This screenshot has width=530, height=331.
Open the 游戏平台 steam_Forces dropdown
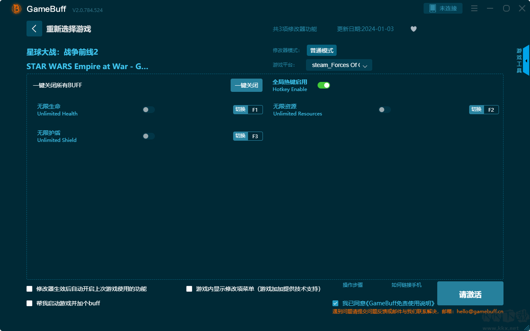point(339,65)
